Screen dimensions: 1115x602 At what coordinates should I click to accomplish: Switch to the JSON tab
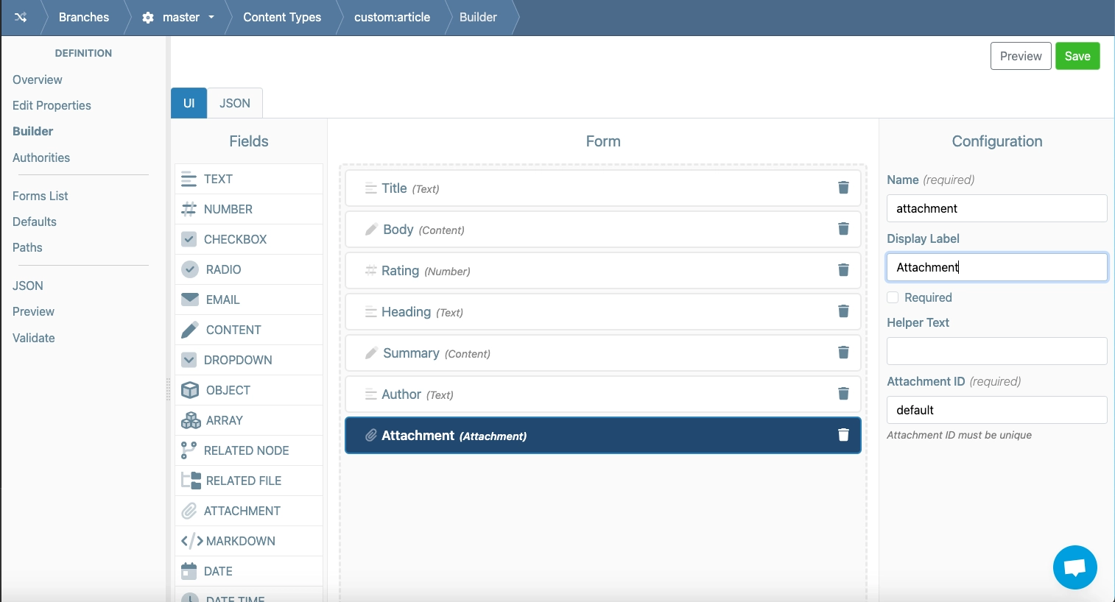tap(235, 103)
